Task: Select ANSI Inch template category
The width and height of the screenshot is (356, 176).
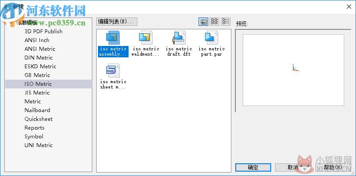Action: pos(37,40)
